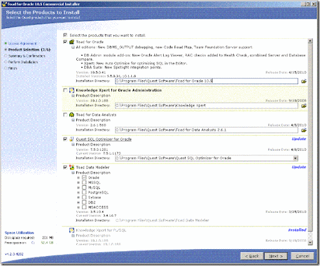Screen dimensions: 320x266
Task: Click the Space Utilization heading
Action: pyautogui.click(x=19, y=233)
